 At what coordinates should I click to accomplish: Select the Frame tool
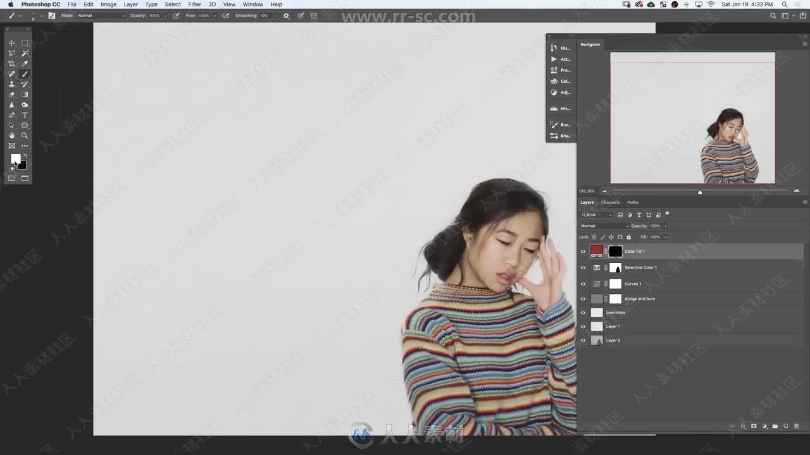point(11,145)
